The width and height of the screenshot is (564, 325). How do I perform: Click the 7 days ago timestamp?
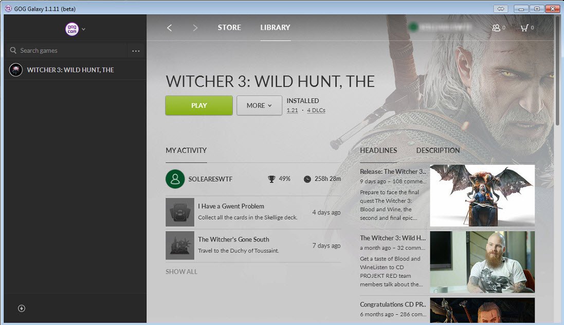326,246
